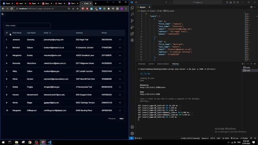
Task: Open the Windows Start menu
Action: click(3, 142)
